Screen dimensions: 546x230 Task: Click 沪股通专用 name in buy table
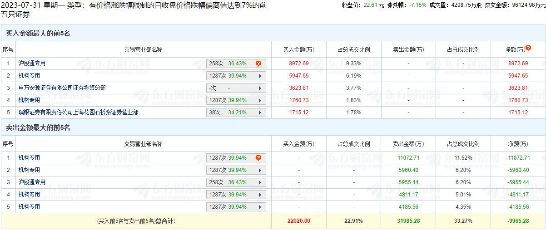click(x=32, y=64)
